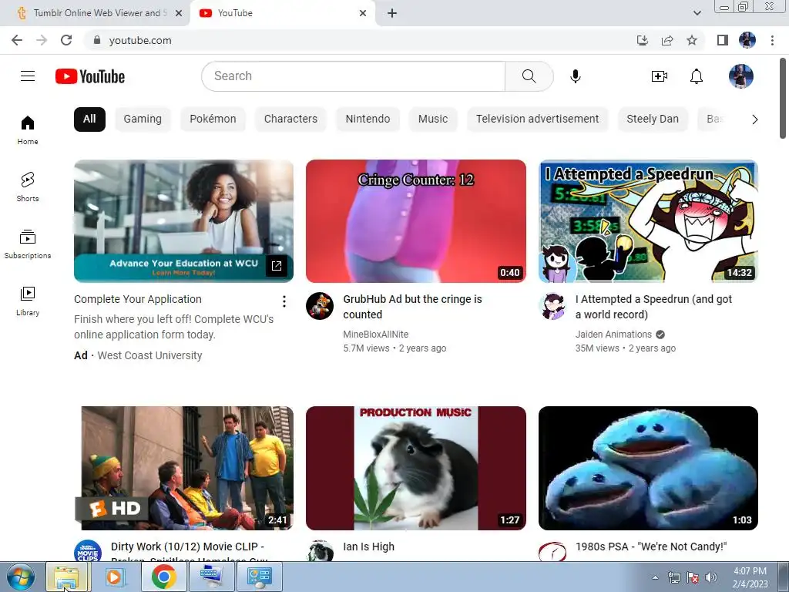Close the YouTube tab

pyautogui.click(x=363, y=13)
